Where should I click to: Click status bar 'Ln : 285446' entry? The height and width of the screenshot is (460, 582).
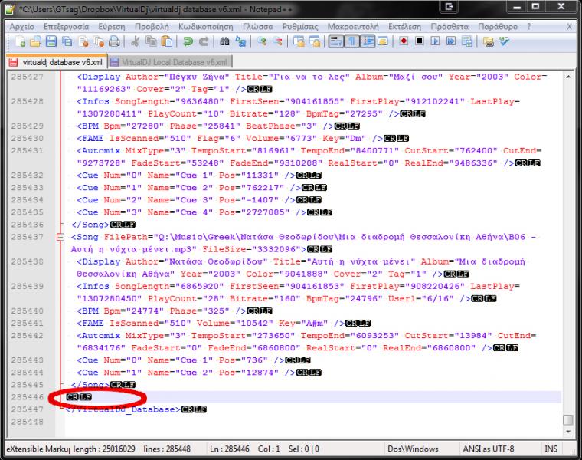(x=230, y=449)
